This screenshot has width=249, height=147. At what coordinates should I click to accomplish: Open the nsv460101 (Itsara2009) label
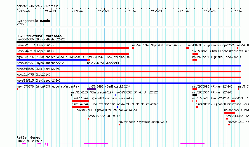(x=35, y=45)
